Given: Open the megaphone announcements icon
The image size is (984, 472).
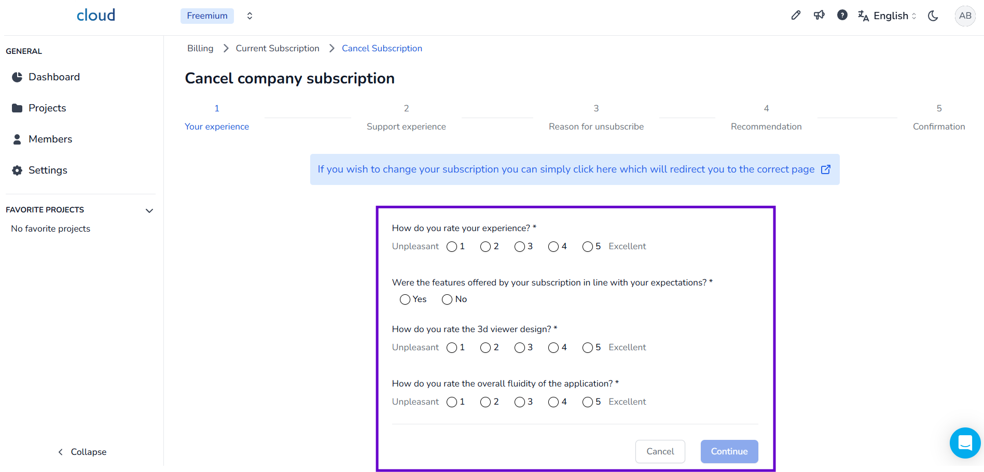Looking at the screenshot, I should (819, 16).
